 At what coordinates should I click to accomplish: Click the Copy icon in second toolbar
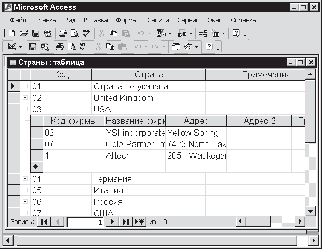[x=109, y=47]
